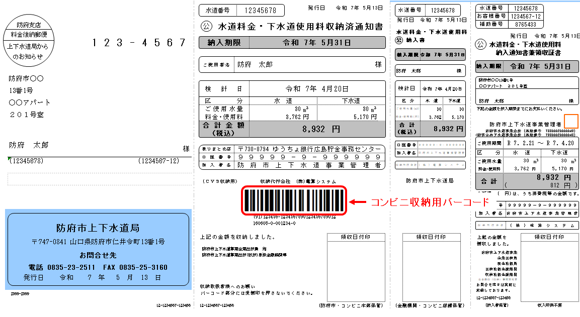Click 補助番号 8765433 on the receipt slip
This screenshot has height=317, width=580.
click(x=509, y=25)
